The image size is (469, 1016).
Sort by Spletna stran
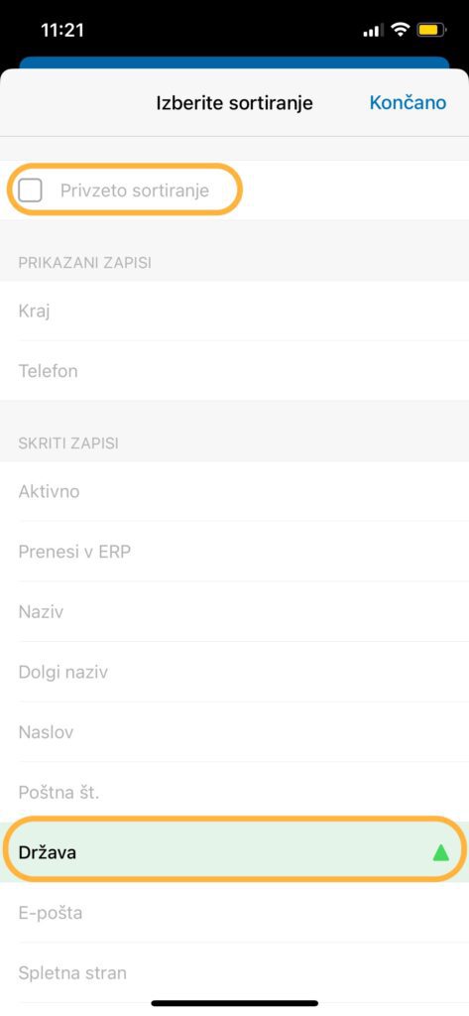[234, 972]
